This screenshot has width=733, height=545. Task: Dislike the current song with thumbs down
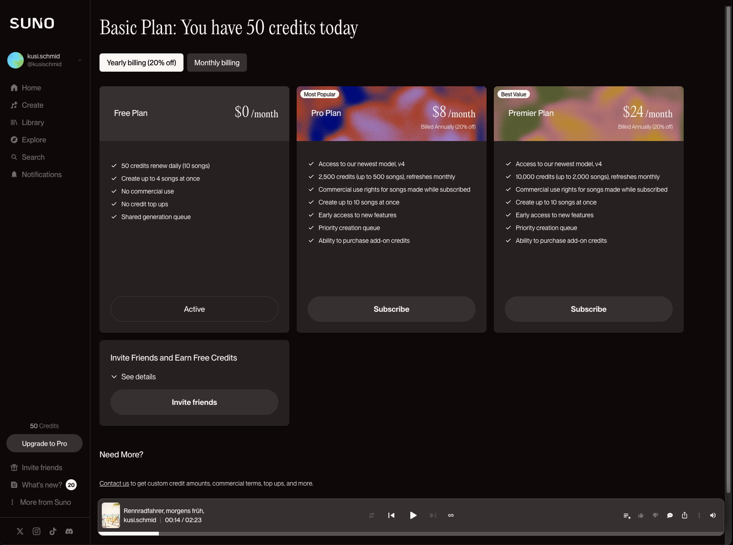[x=655, y=515]
